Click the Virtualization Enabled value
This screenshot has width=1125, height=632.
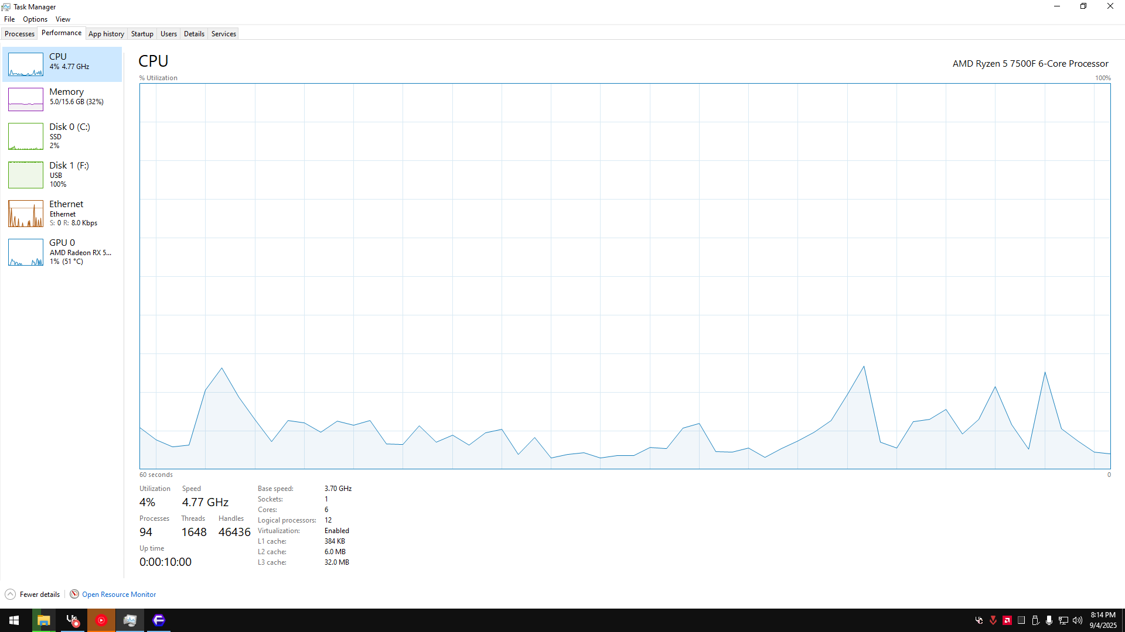[337, 531]
